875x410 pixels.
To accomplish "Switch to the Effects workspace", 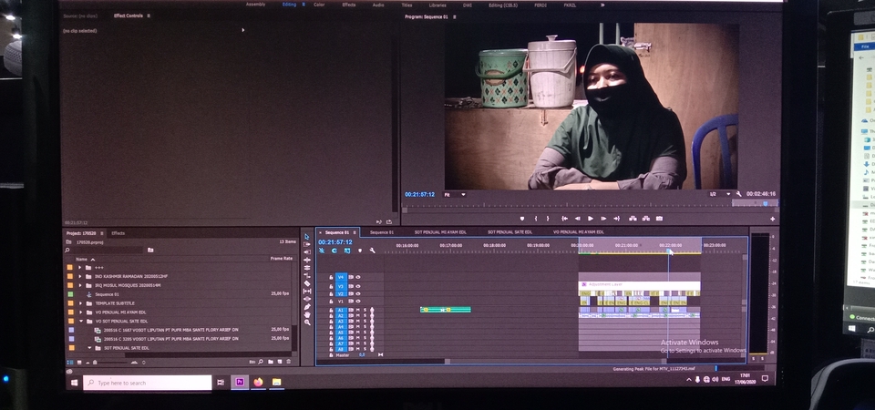I will tap(349, 5).
